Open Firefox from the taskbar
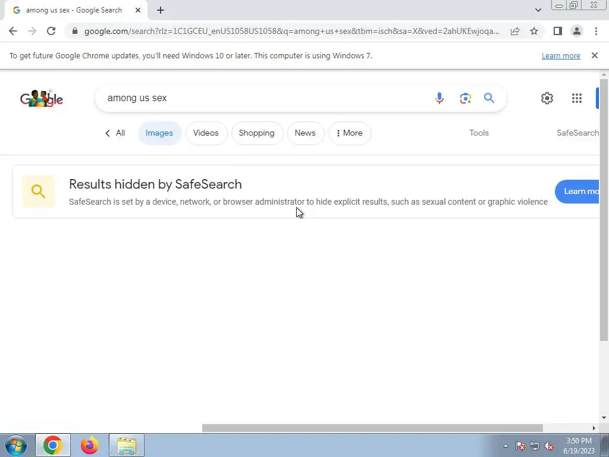The height and width of the screenshot is (457, 609). 89,445
